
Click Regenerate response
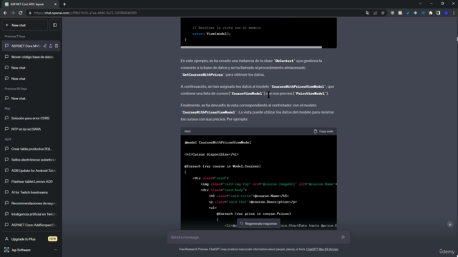point(258,223)
